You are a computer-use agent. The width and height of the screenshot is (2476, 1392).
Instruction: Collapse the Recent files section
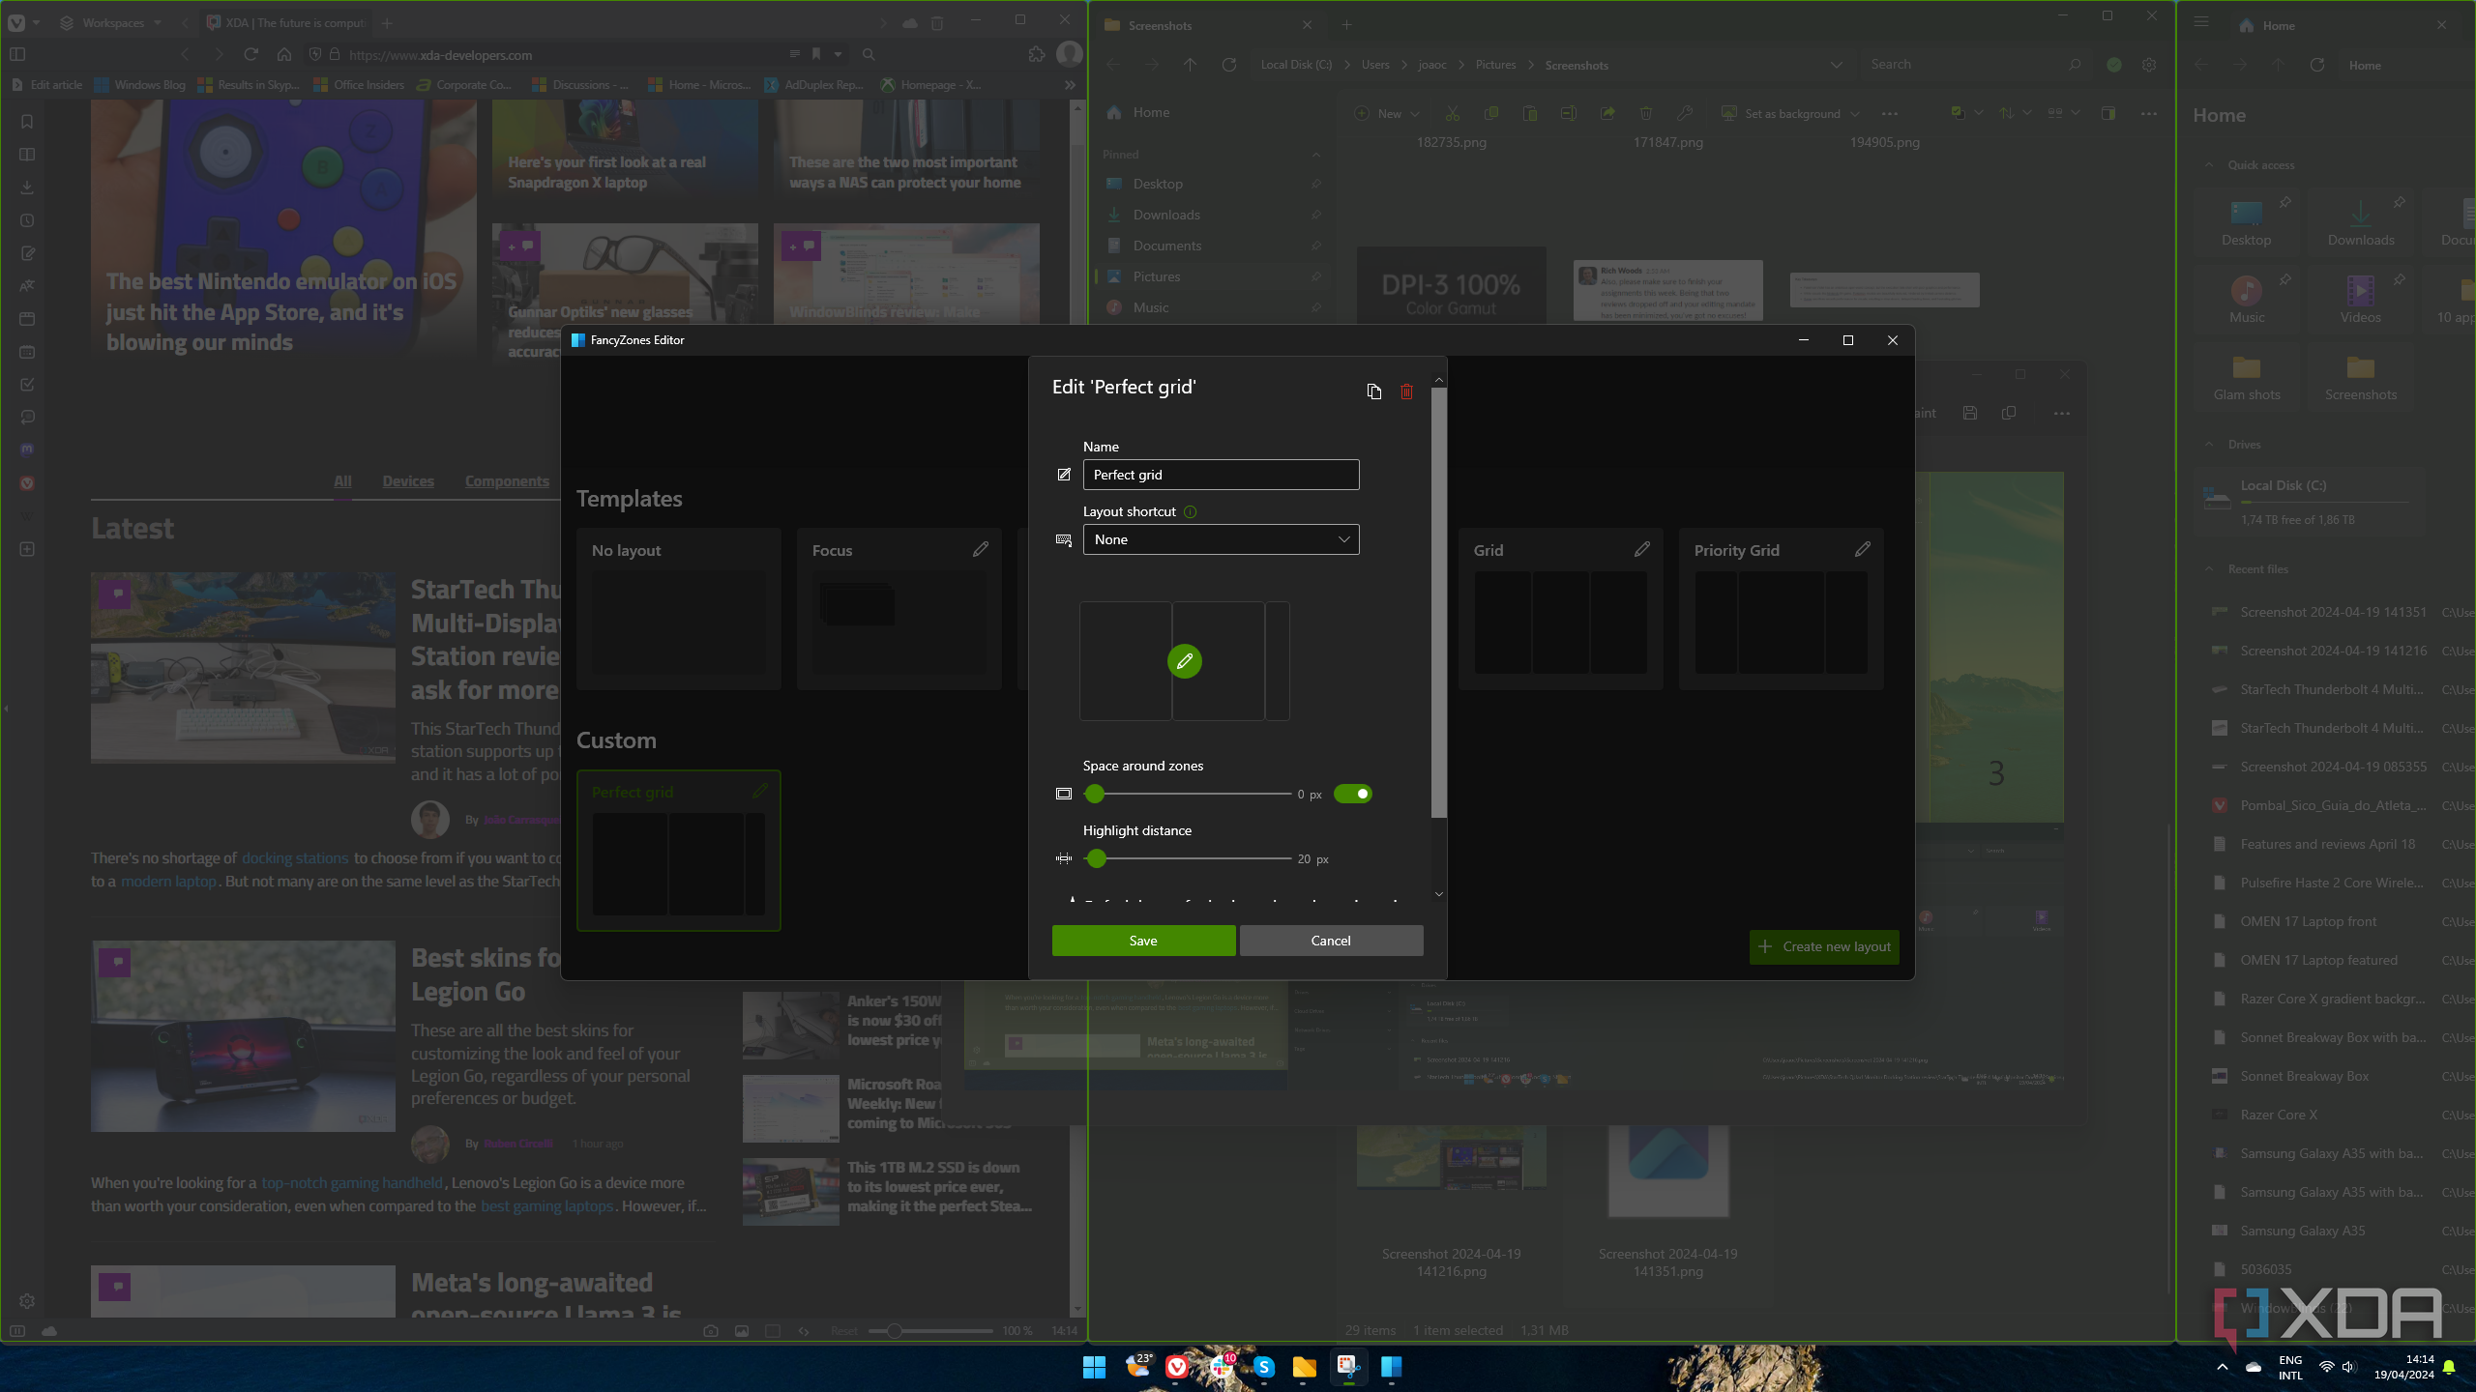(2209, 569)
